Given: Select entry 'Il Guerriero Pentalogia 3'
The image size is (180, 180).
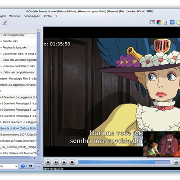Looking at the screenshot, I should pos(18,110).
